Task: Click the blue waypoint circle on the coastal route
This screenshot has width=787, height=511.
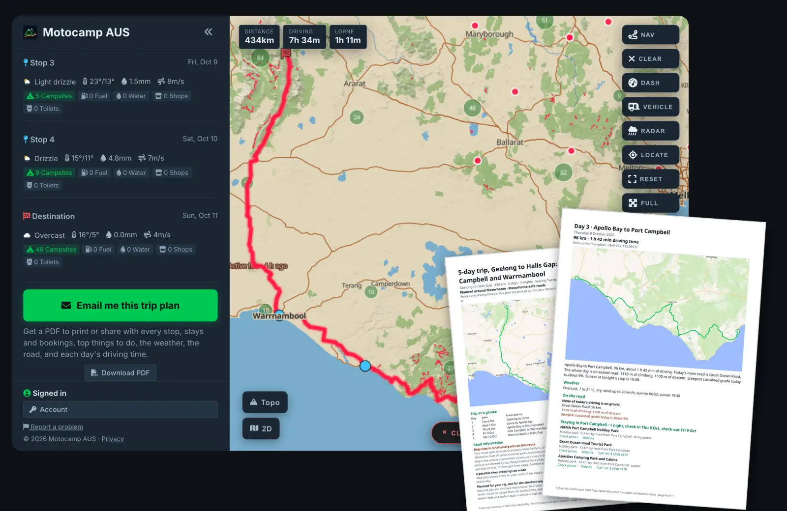Action: [365, 366]
